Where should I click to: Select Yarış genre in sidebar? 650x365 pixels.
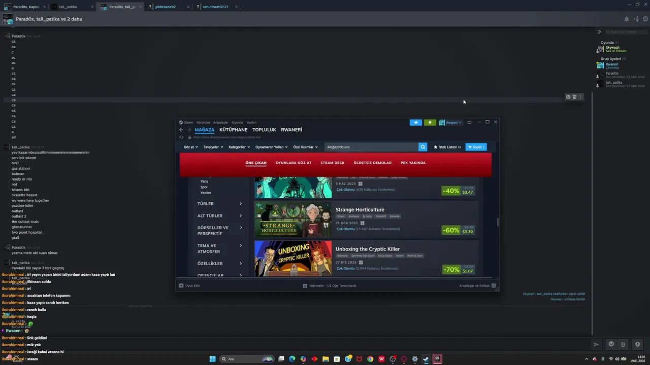(204, 181)
